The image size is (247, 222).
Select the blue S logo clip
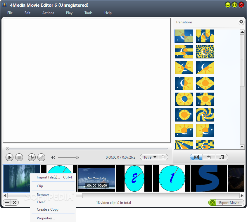pyautogui.click(x=209, y=178)
